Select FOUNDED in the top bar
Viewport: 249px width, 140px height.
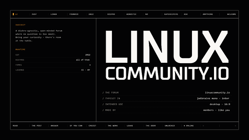point(74,14)
